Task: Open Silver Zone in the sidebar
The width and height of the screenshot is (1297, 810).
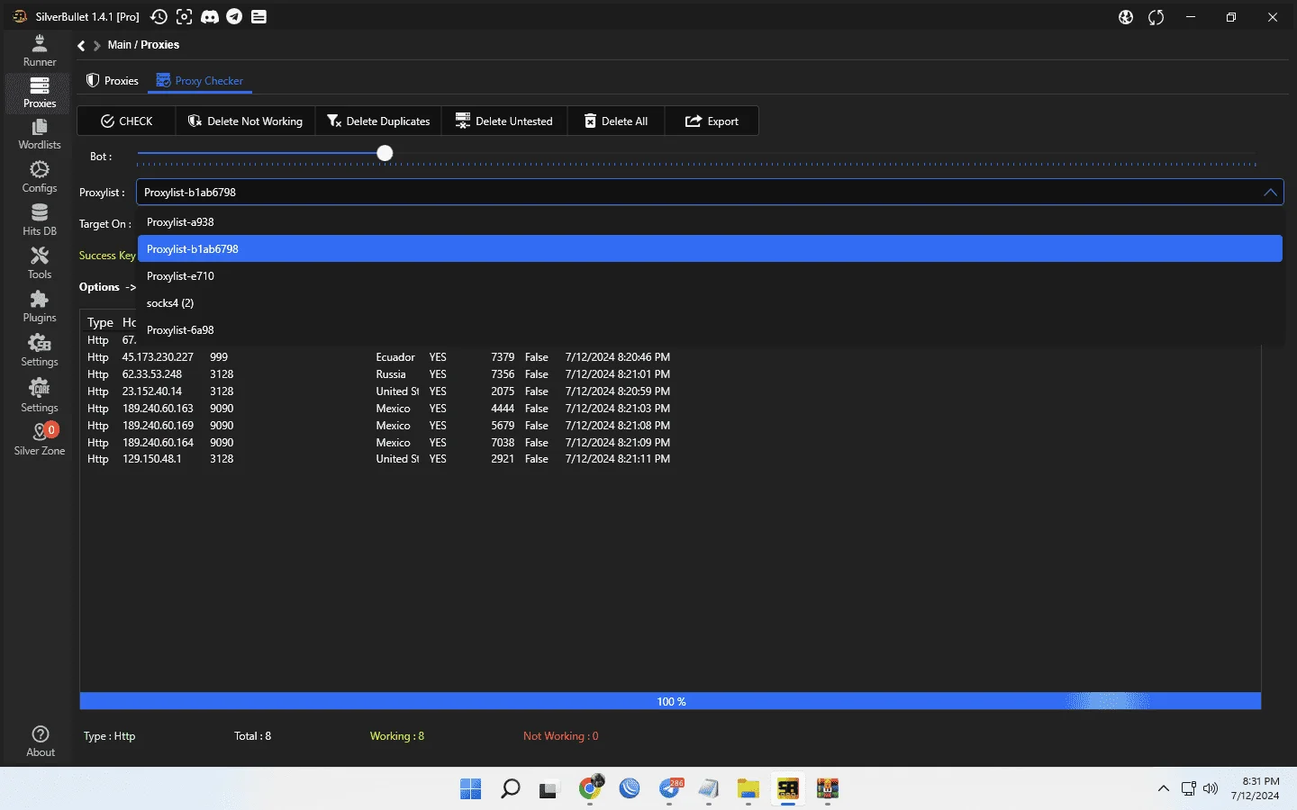Action: 40,439
